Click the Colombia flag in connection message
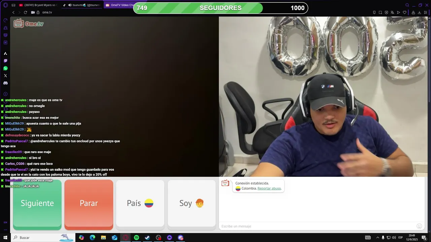The height and width of the screenshot is (242, 431). (238, 188)
